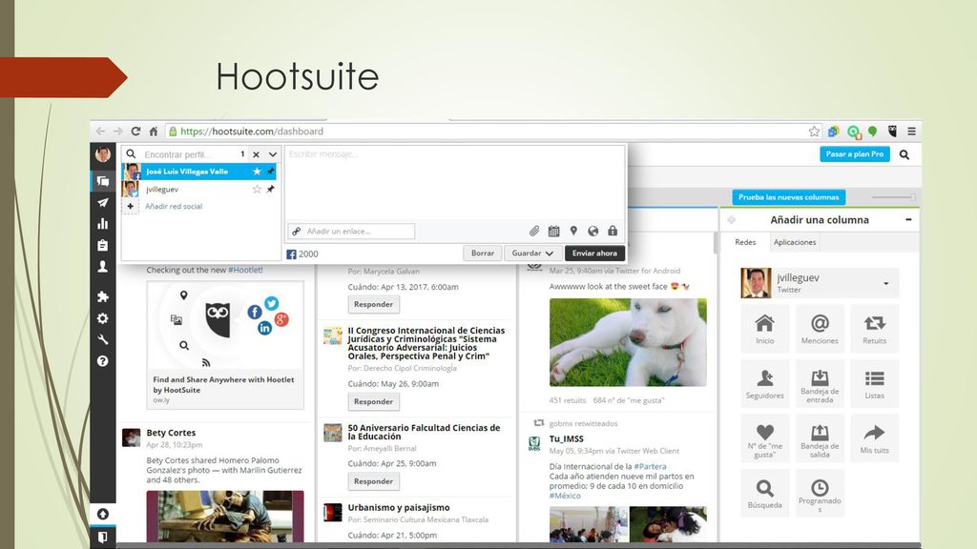Add Seguidores stream column
The width and height of the screenshot is (977, 549).
[765, 383]
